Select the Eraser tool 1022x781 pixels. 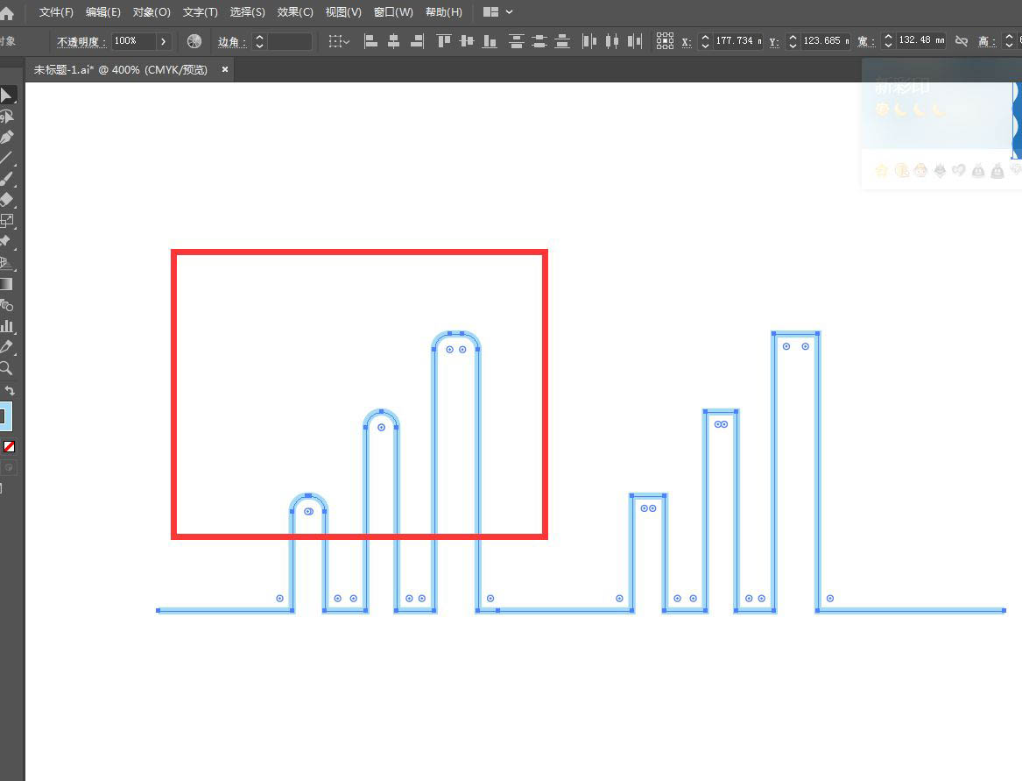(x=6, y=200)
